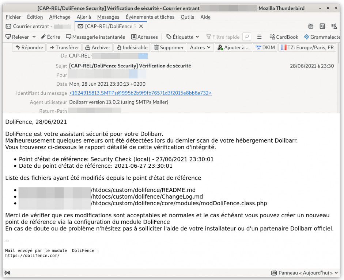This screenshot has height=280, width=344.
Task: Open CardBook from the toolbar
Action: [284, 37]
